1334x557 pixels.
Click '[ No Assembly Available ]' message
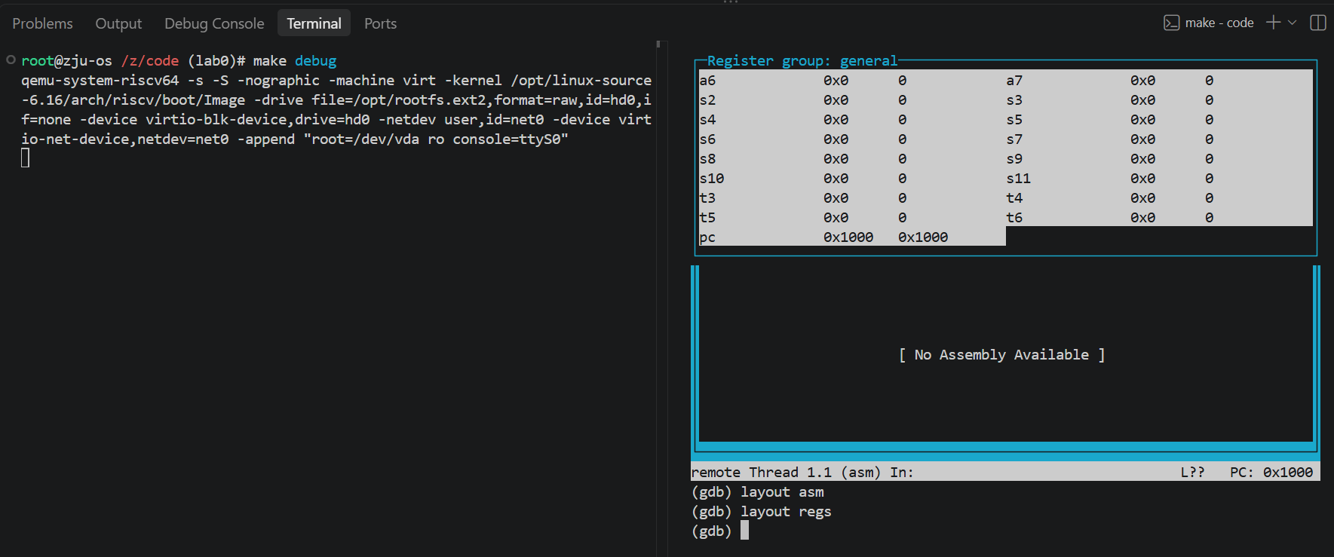point(1002,355)
